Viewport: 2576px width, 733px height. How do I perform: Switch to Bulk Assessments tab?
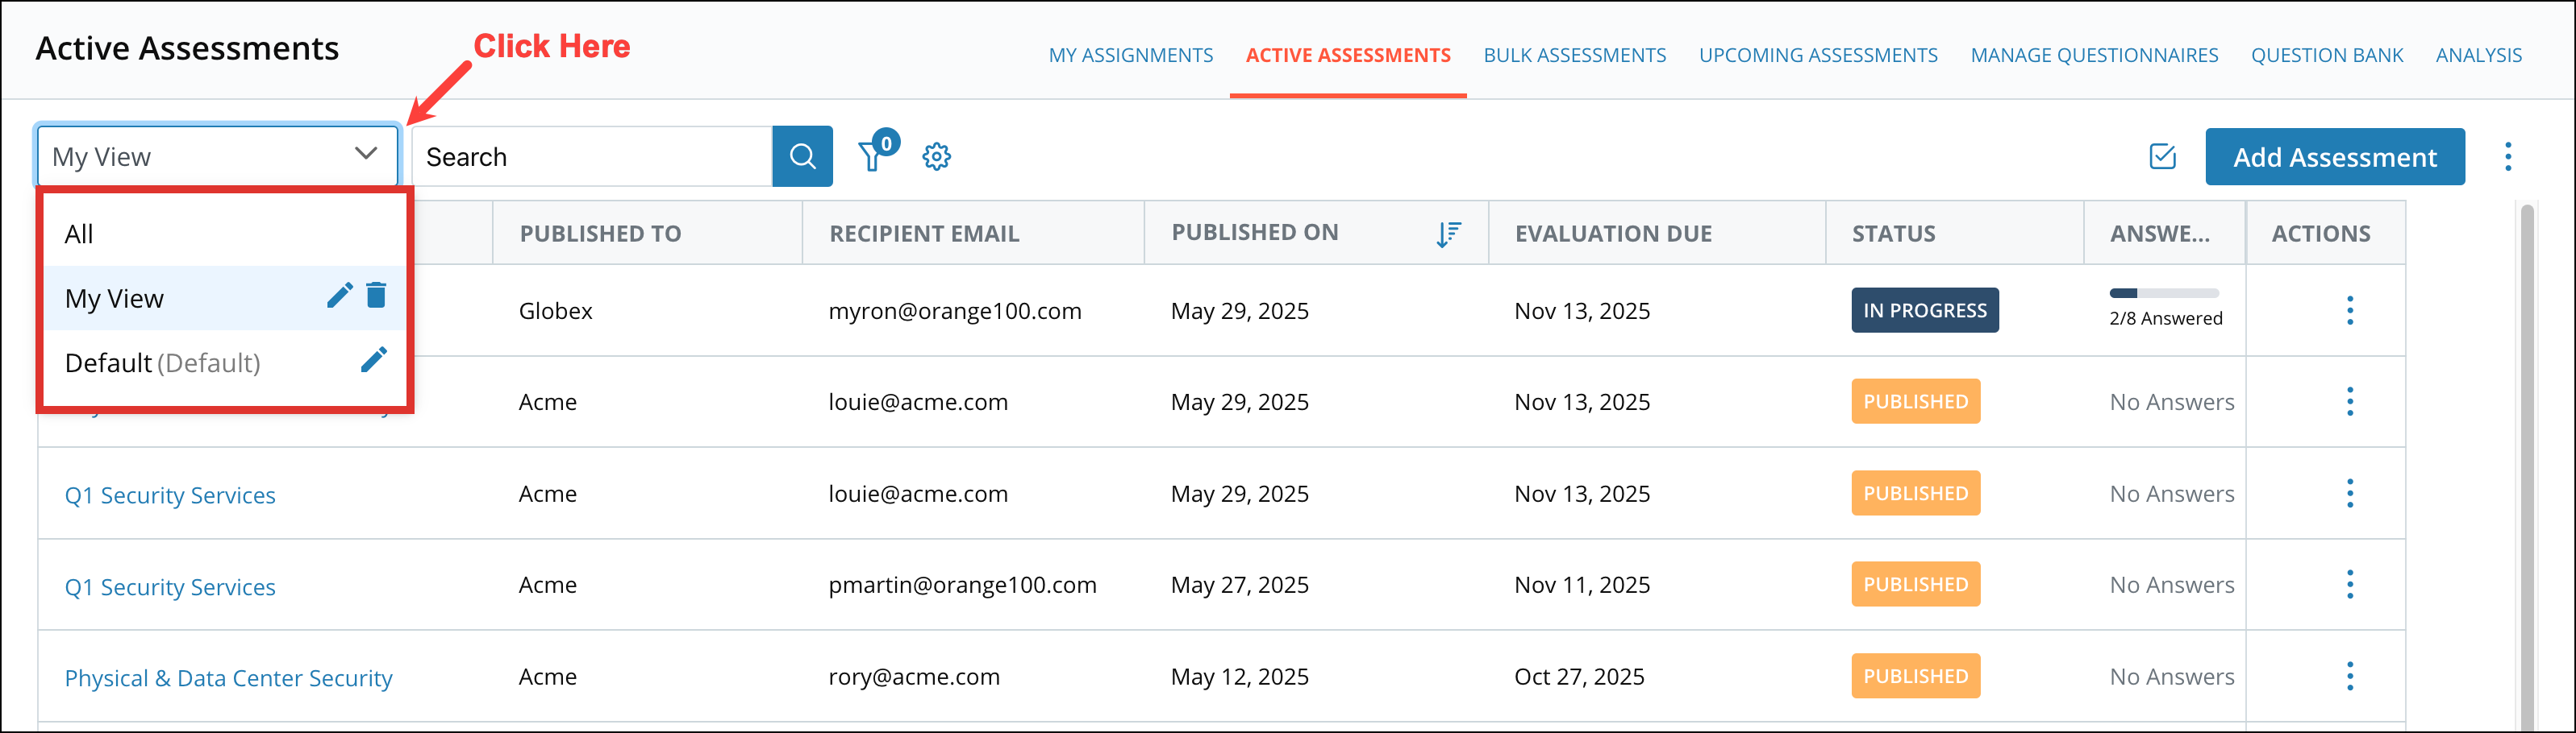tap(1574, 55)
